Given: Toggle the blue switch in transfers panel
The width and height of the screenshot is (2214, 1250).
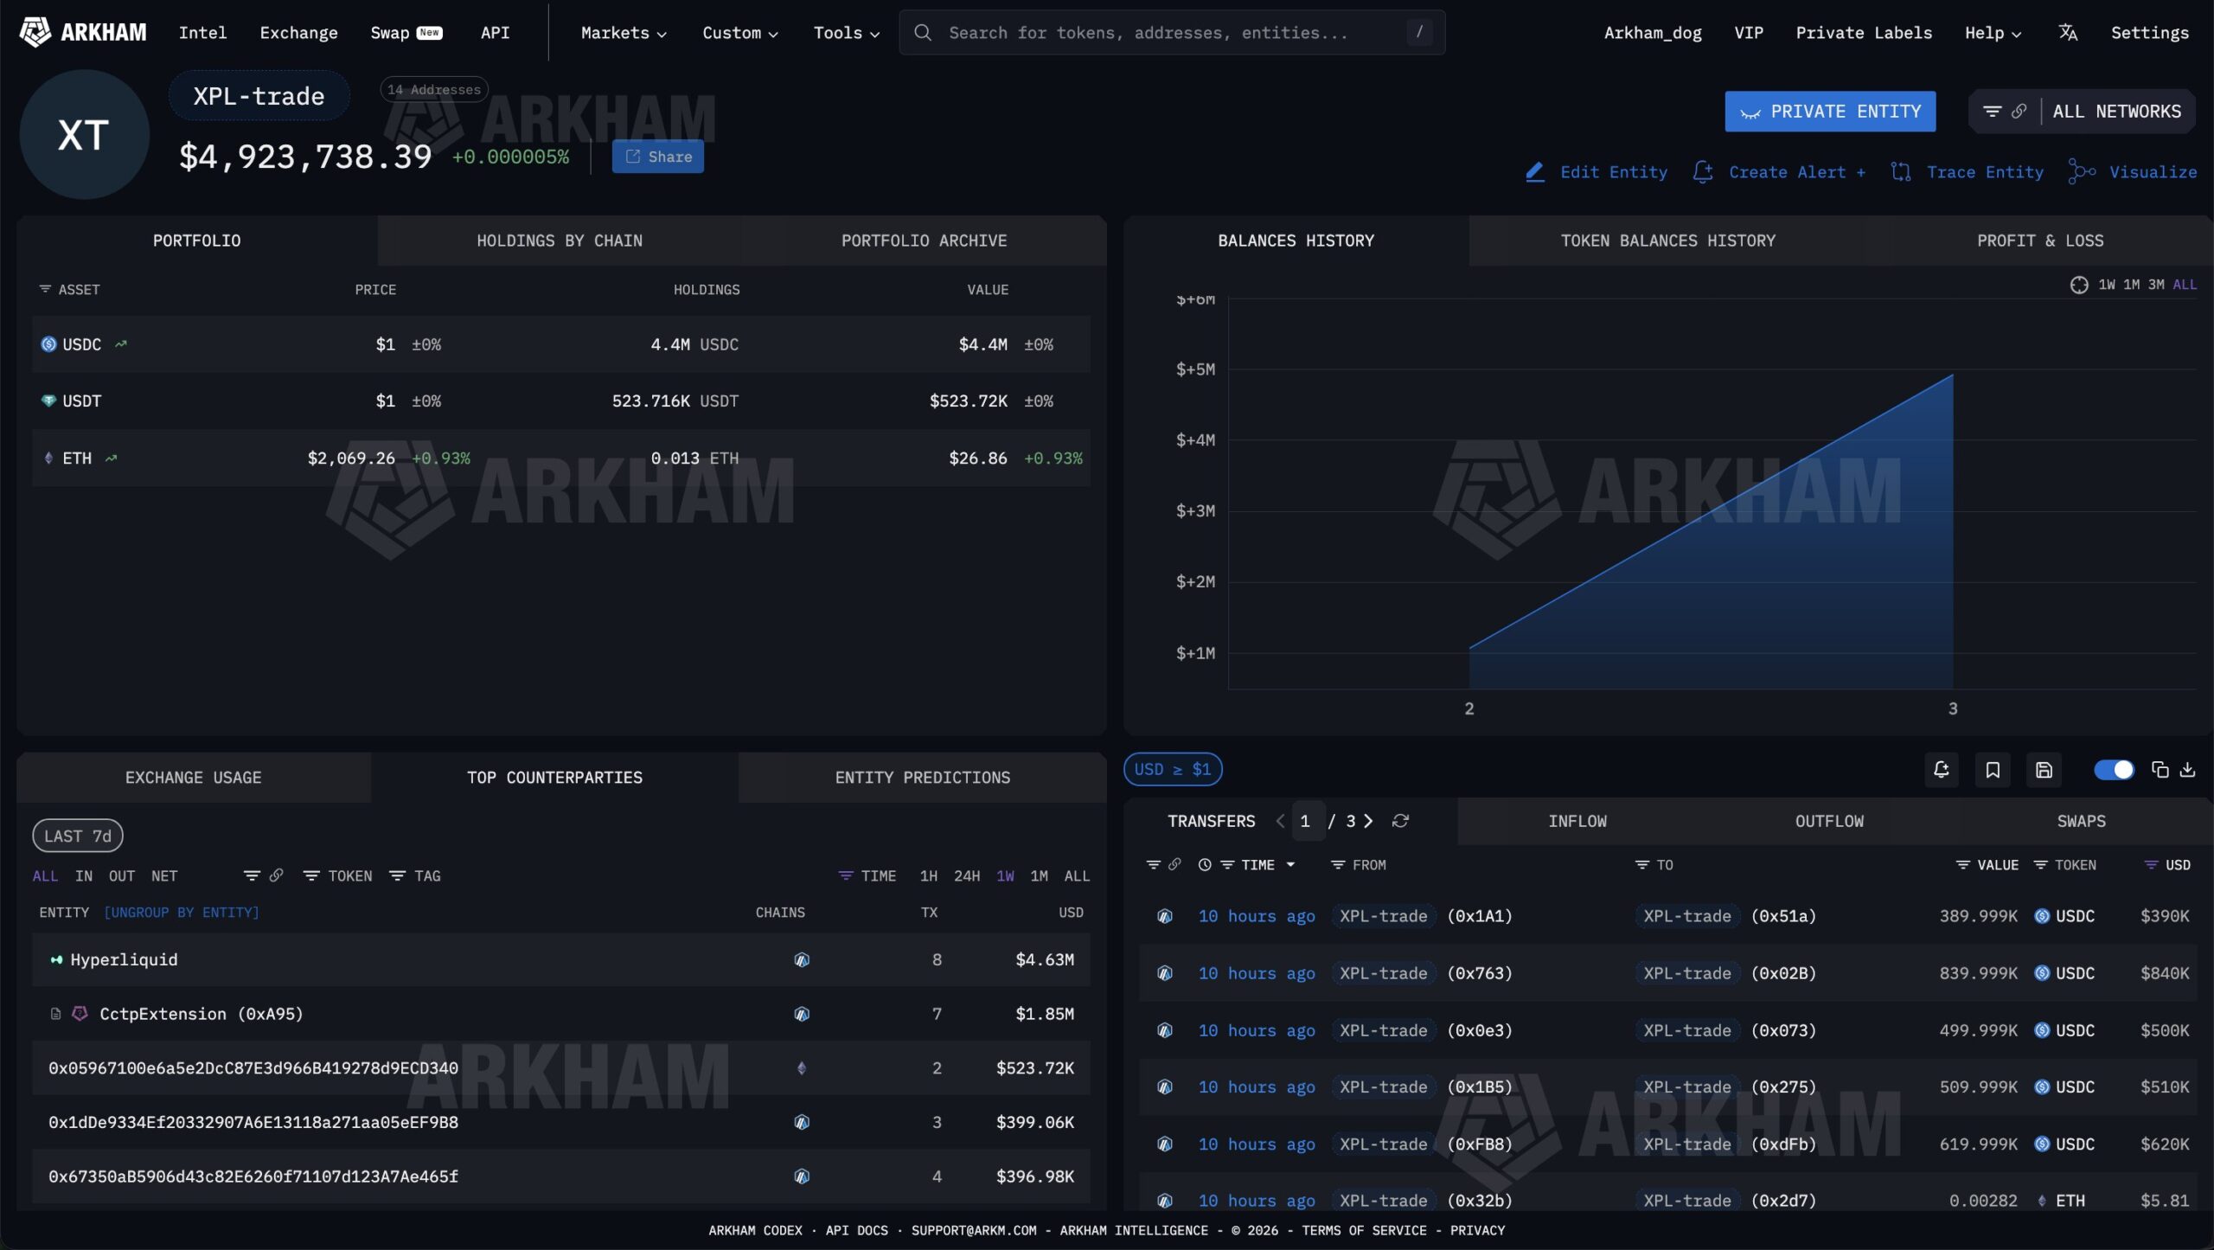Looking at the screenshot, I should point(2114,769).
